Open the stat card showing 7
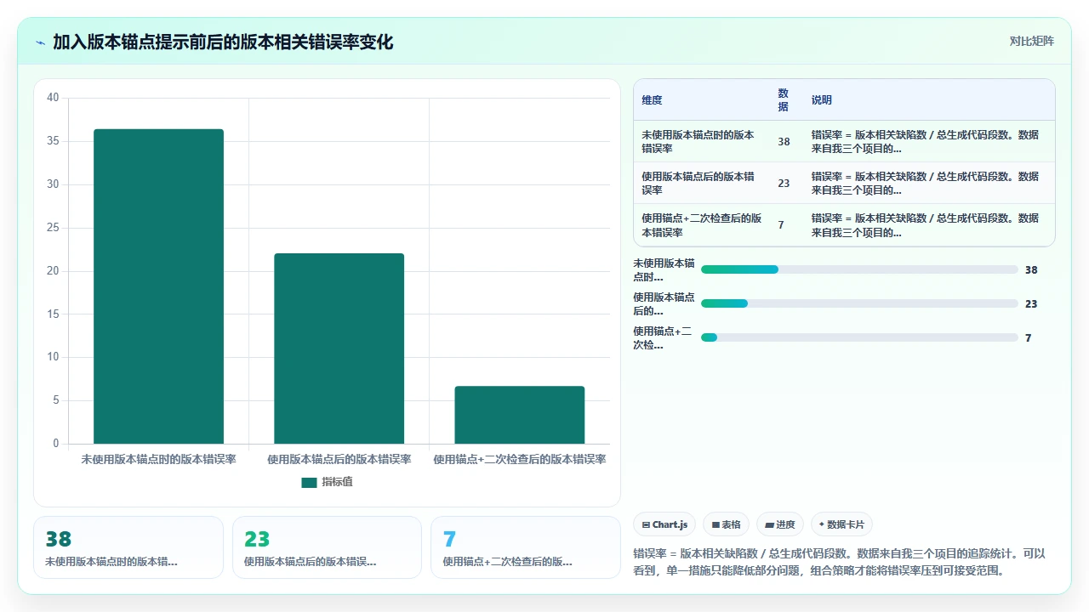1089x612 pixels. tap(526, 547)
